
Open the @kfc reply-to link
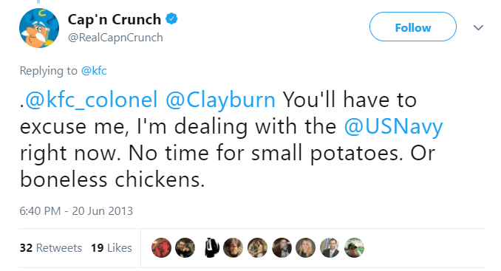pyautogui.click(x=94, y=71)
